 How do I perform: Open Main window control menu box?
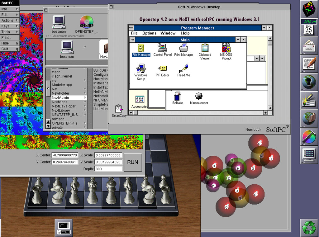click(132, 40)
